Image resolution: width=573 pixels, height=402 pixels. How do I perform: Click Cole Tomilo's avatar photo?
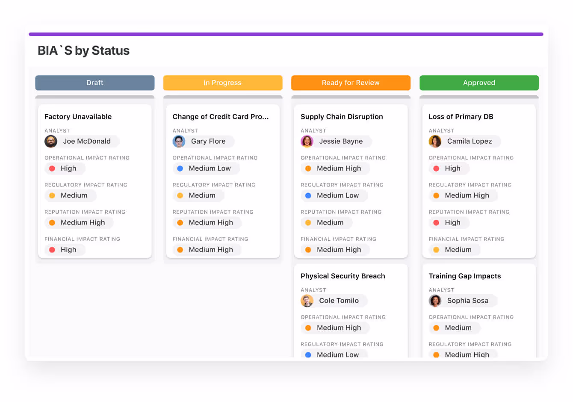coord(307,301)
